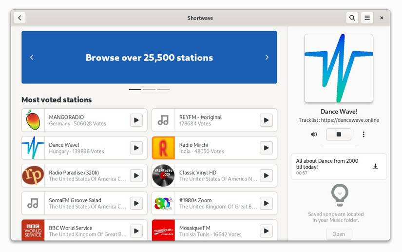
Task: Play REYFM - #original station
Action: tap(267, 120)
